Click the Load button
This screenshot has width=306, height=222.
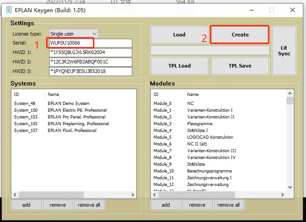[180, 35]
